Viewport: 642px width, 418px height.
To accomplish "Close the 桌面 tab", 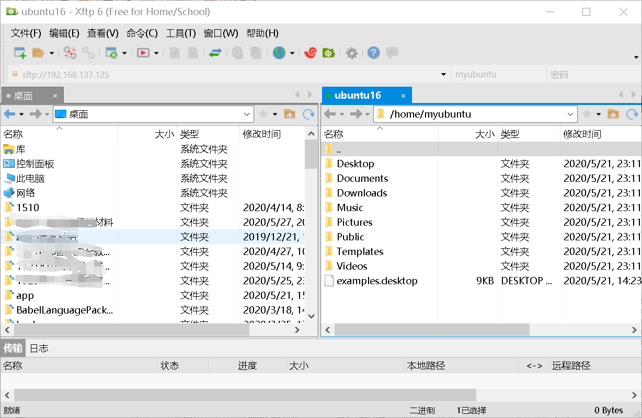I will click(55, 96).
